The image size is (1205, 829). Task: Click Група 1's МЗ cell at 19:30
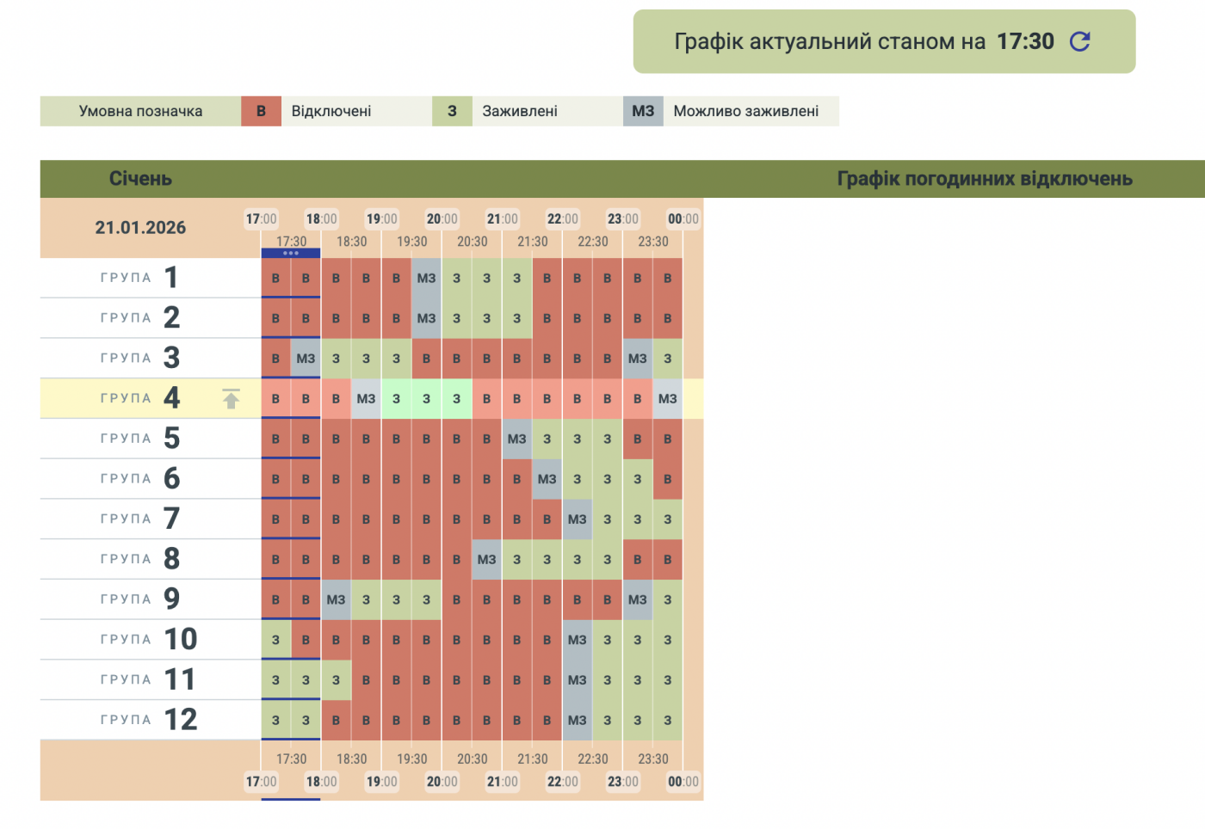coord(426,278)
